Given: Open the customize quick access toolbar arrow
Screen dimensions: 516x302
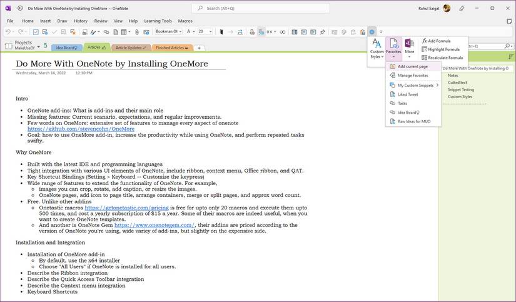Looking at the screenshot, I should (381, 32).
